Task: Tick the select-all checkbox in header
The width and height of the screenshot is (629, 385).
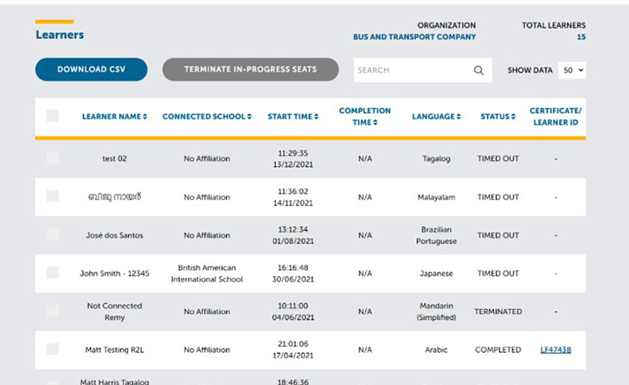Action: pyautogui.click(x=53, y=116)
